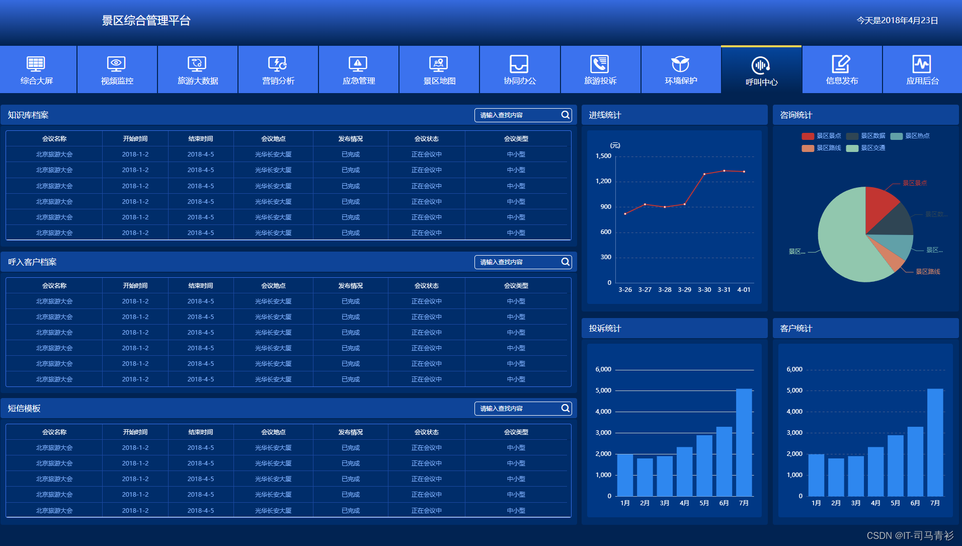962x546 pixels.
Task: Open the 环境保护 environment protection icon
Action: [x=681, y=69]
